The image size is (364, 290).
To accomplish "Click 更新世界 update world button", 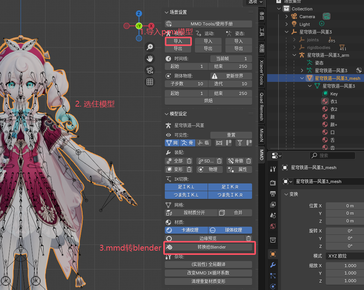I will [231, 76].
